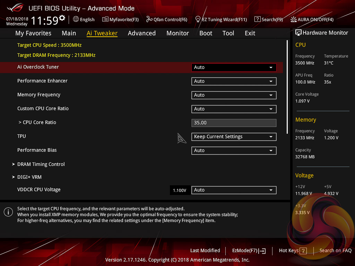355x266 pixels.
Task: Switch to the Advanced tab
Action: coord(142,33)
